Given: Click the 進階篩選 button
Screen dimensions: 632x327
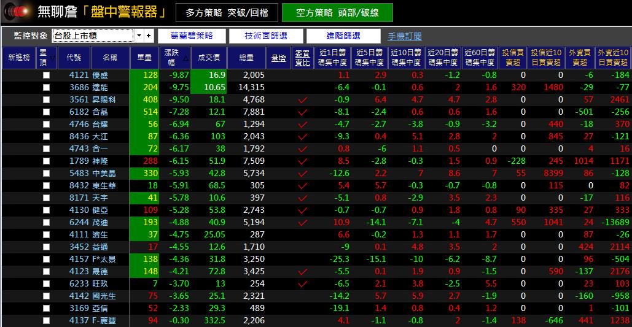Looking at the screenshot, I should (343, 36).
